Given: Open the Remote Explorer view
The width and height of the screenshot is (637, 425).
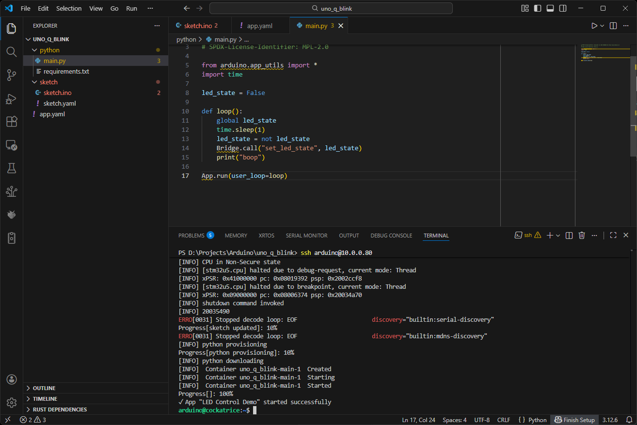Looking at the screenshot, I should click(x=12, y=145).
